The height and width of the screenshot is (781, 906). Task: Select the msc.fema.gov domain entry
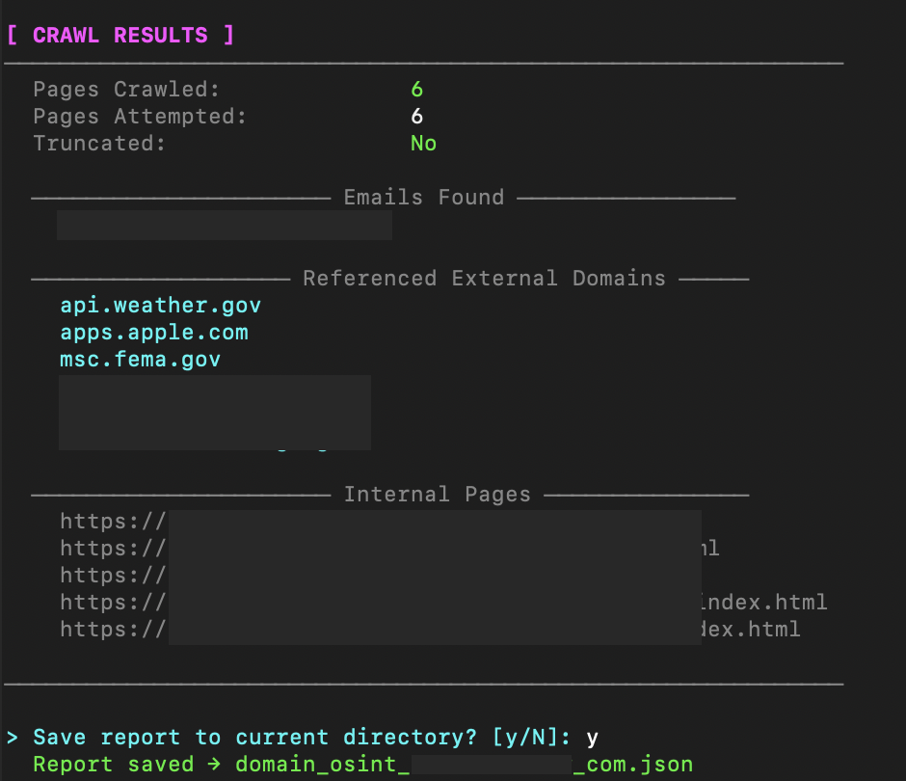(140, 360)
